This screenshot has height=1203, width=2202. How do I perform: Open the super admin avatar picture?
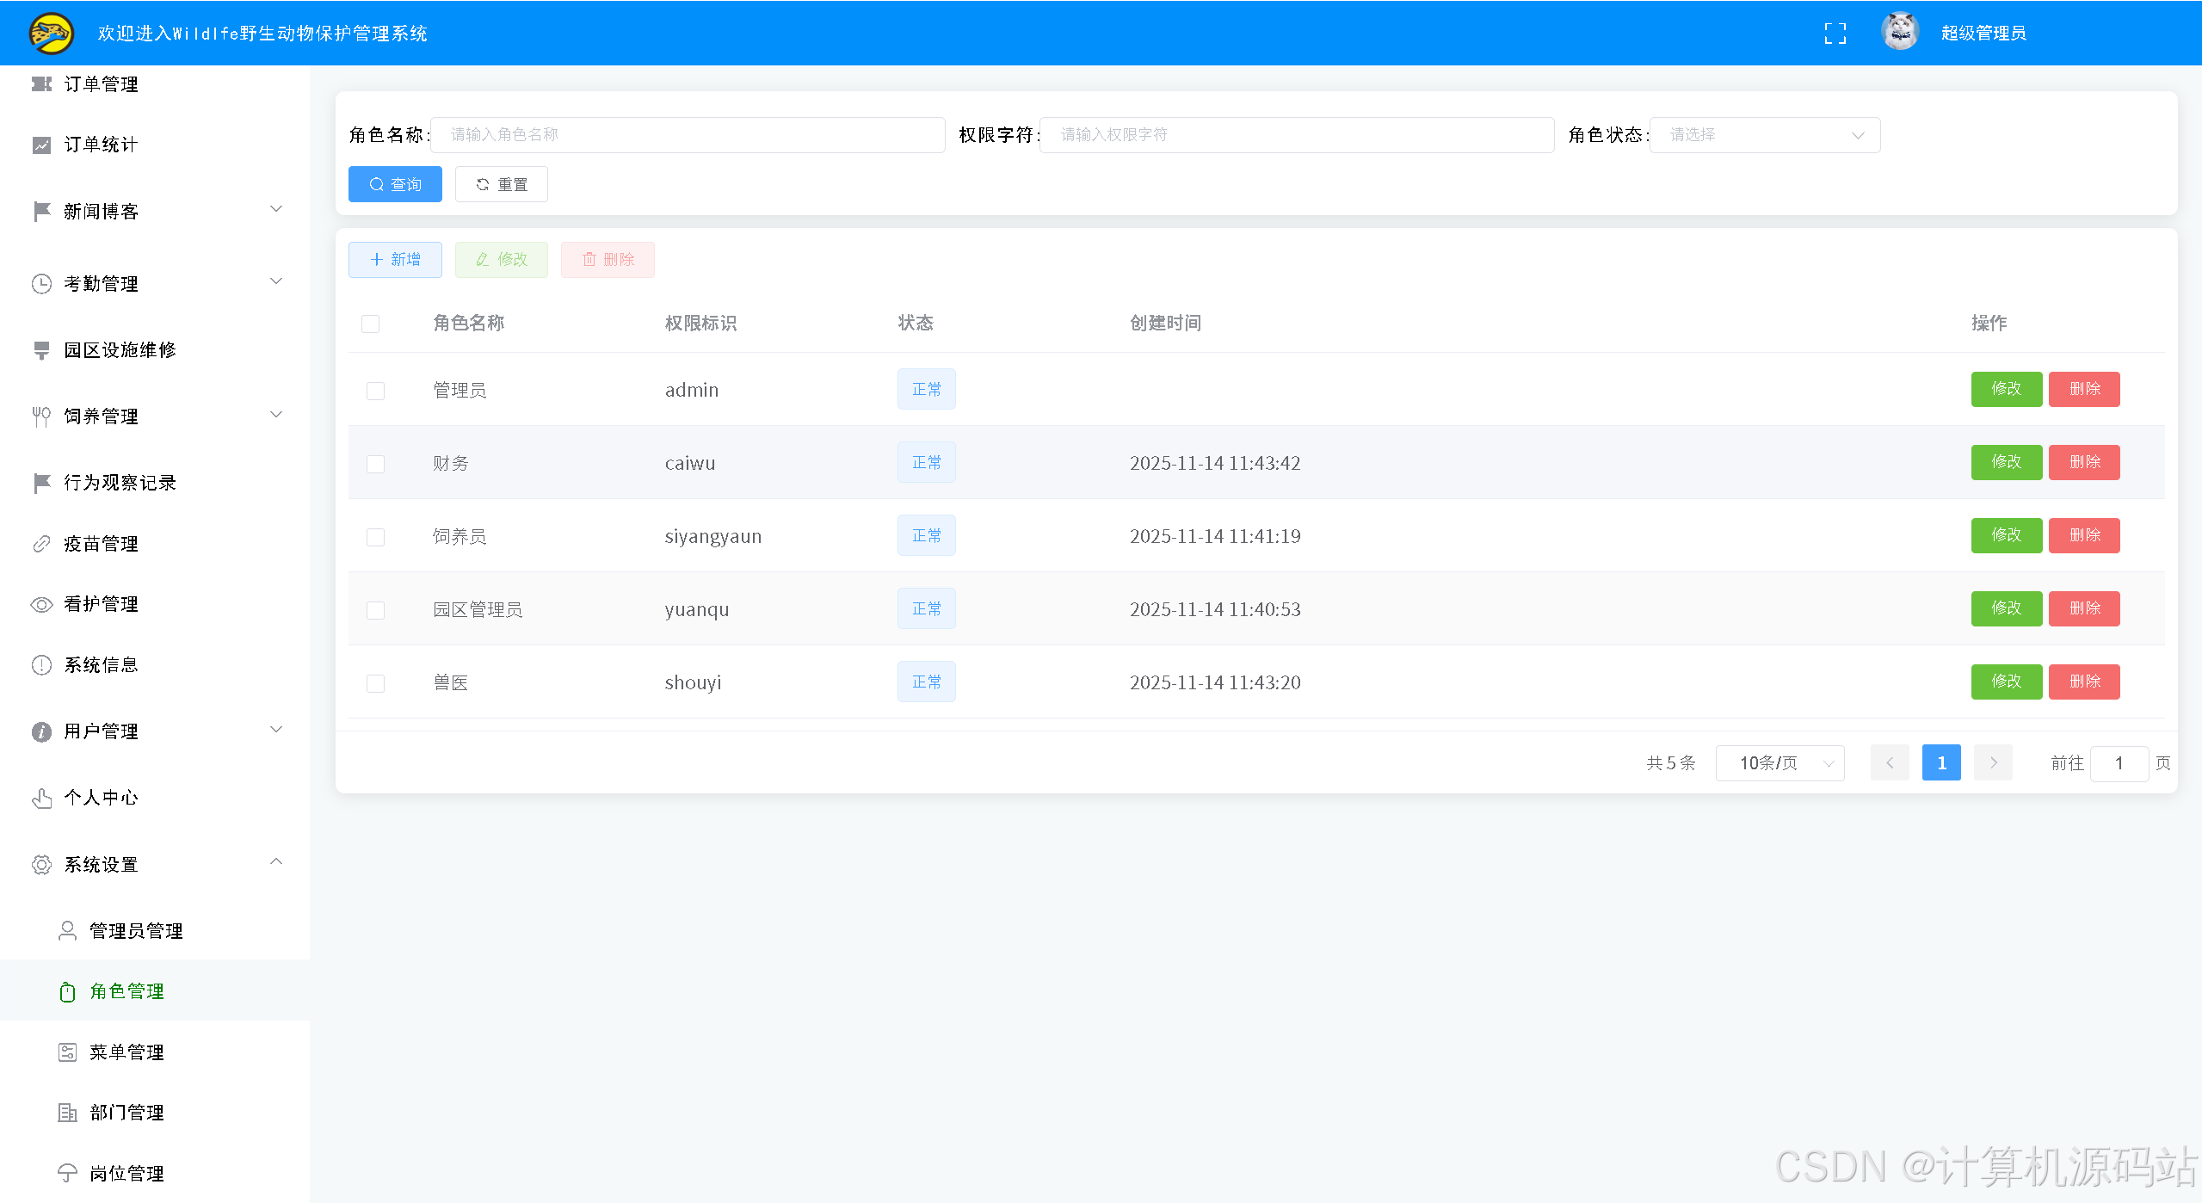coord(1900,33)
